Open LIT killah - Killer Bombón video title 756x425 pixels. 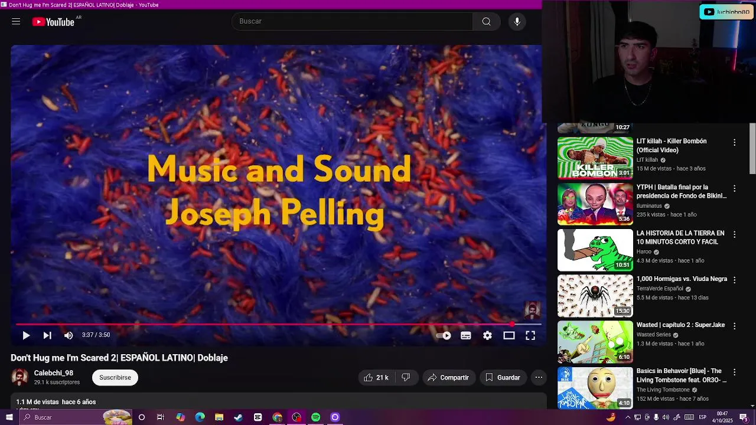[672, 146]
